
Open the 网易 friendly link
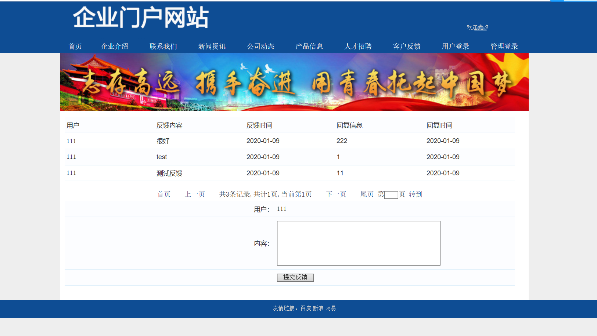331,308
